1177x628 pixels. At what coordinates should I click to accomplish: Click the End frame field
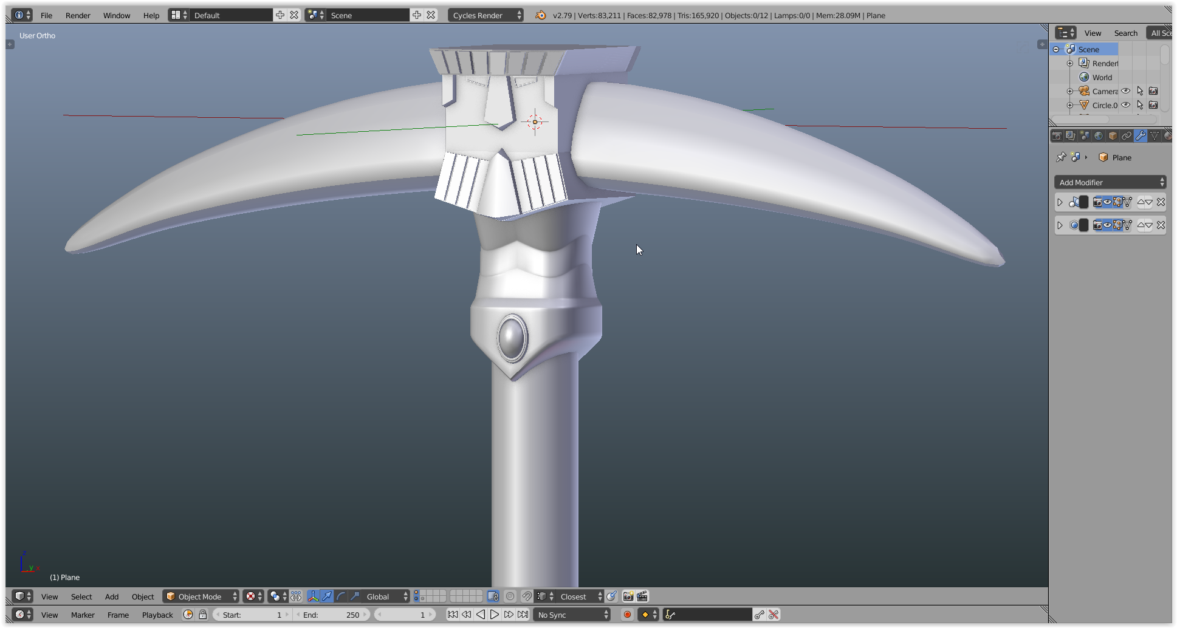click(332, 615)
